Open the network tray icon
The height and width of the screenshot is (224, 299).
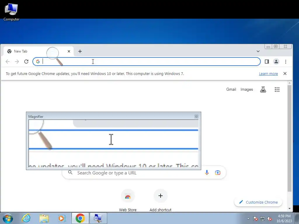[x=263, y=218]
